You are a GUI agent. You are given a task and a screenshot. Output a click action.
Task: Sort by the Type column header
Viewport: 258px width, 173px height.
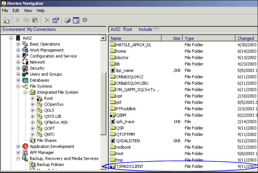point(209,38)
